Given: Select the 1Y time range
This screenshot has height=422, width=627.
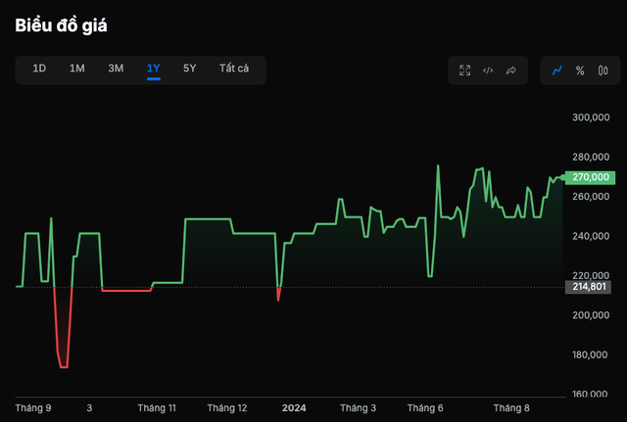Looking at the screenshot, I should [x=154, y=69].
